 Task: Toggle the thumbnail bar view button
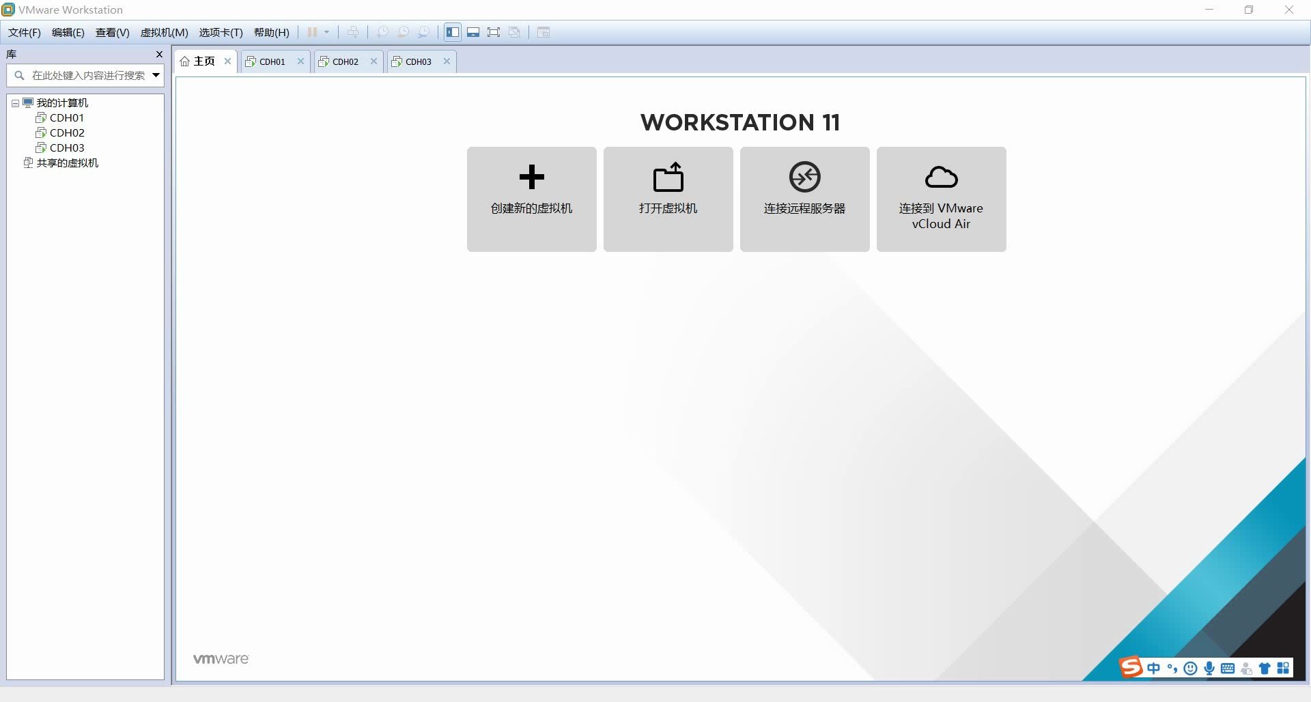click(473, 32)
